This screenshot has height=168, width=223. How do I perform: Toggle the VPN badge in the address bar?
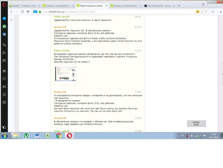tap(35, 11)
